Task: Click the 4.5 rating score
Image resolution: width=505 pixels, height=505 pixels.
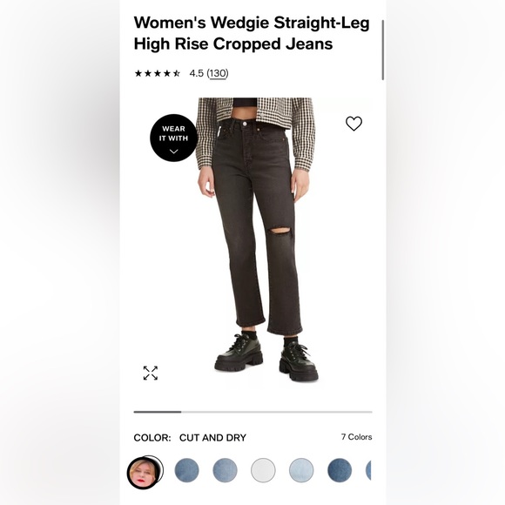Action: pos(197,73)
